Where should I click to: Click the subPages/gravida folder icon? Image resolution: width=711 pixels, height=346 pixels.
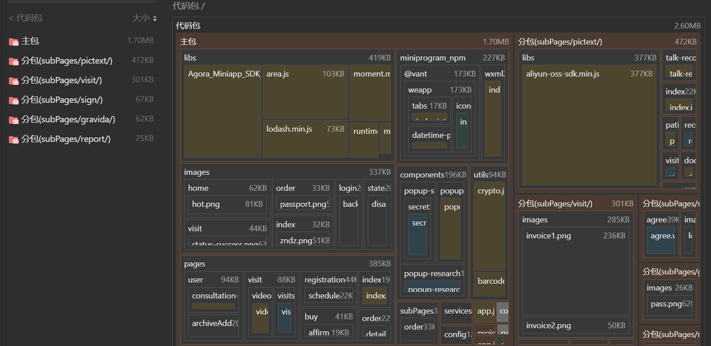pyautogui.click(x=14, y=120)
